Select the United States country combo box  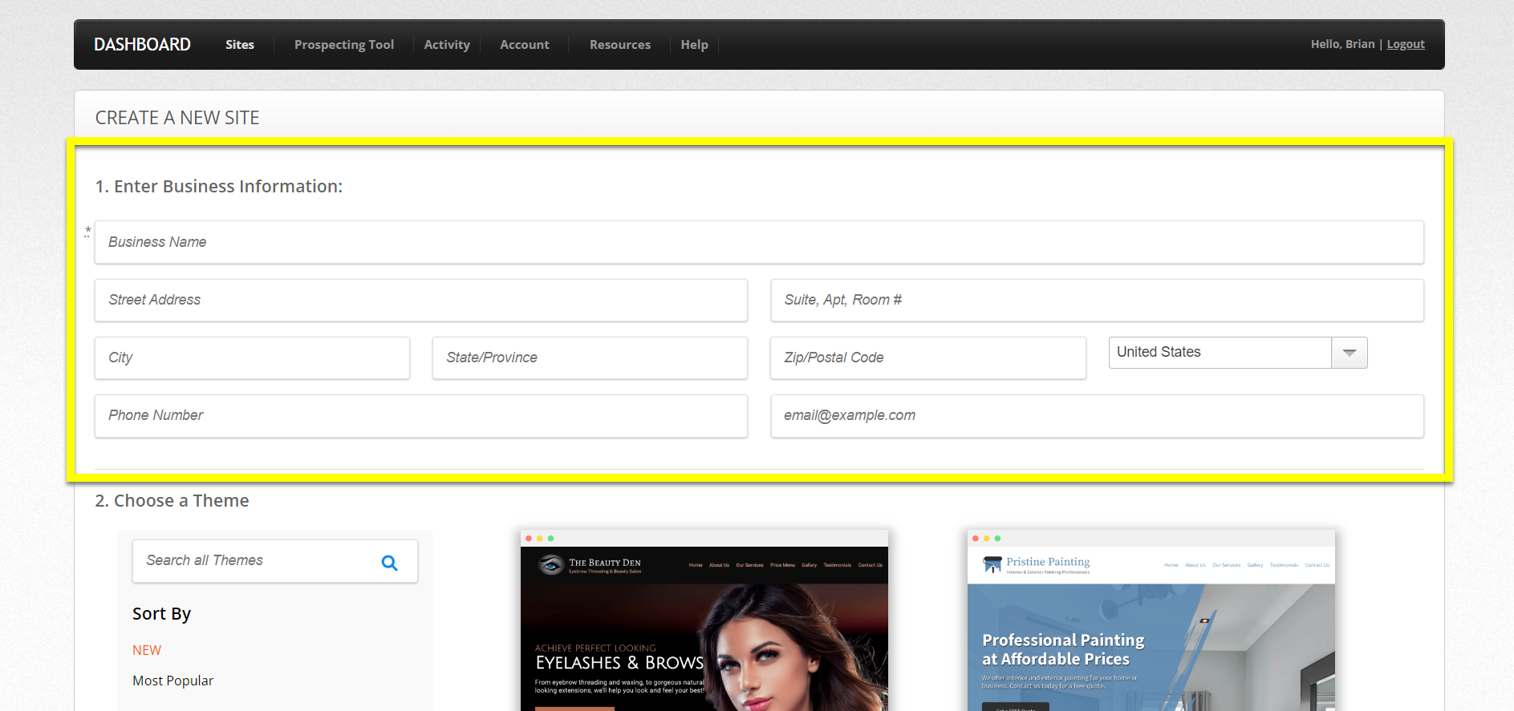pos(1238,353)
